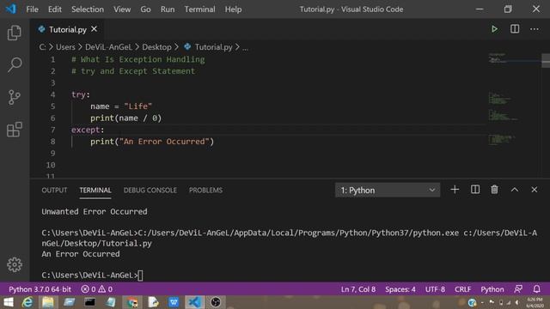Click the breadcrumb ellipsis symbol item
Image resolution: width=550 pixels, height=309 pixels.
(245, 48)
